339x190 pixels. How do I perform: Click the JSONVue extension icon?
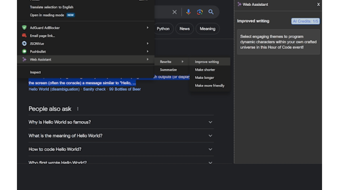click(24, 44)
